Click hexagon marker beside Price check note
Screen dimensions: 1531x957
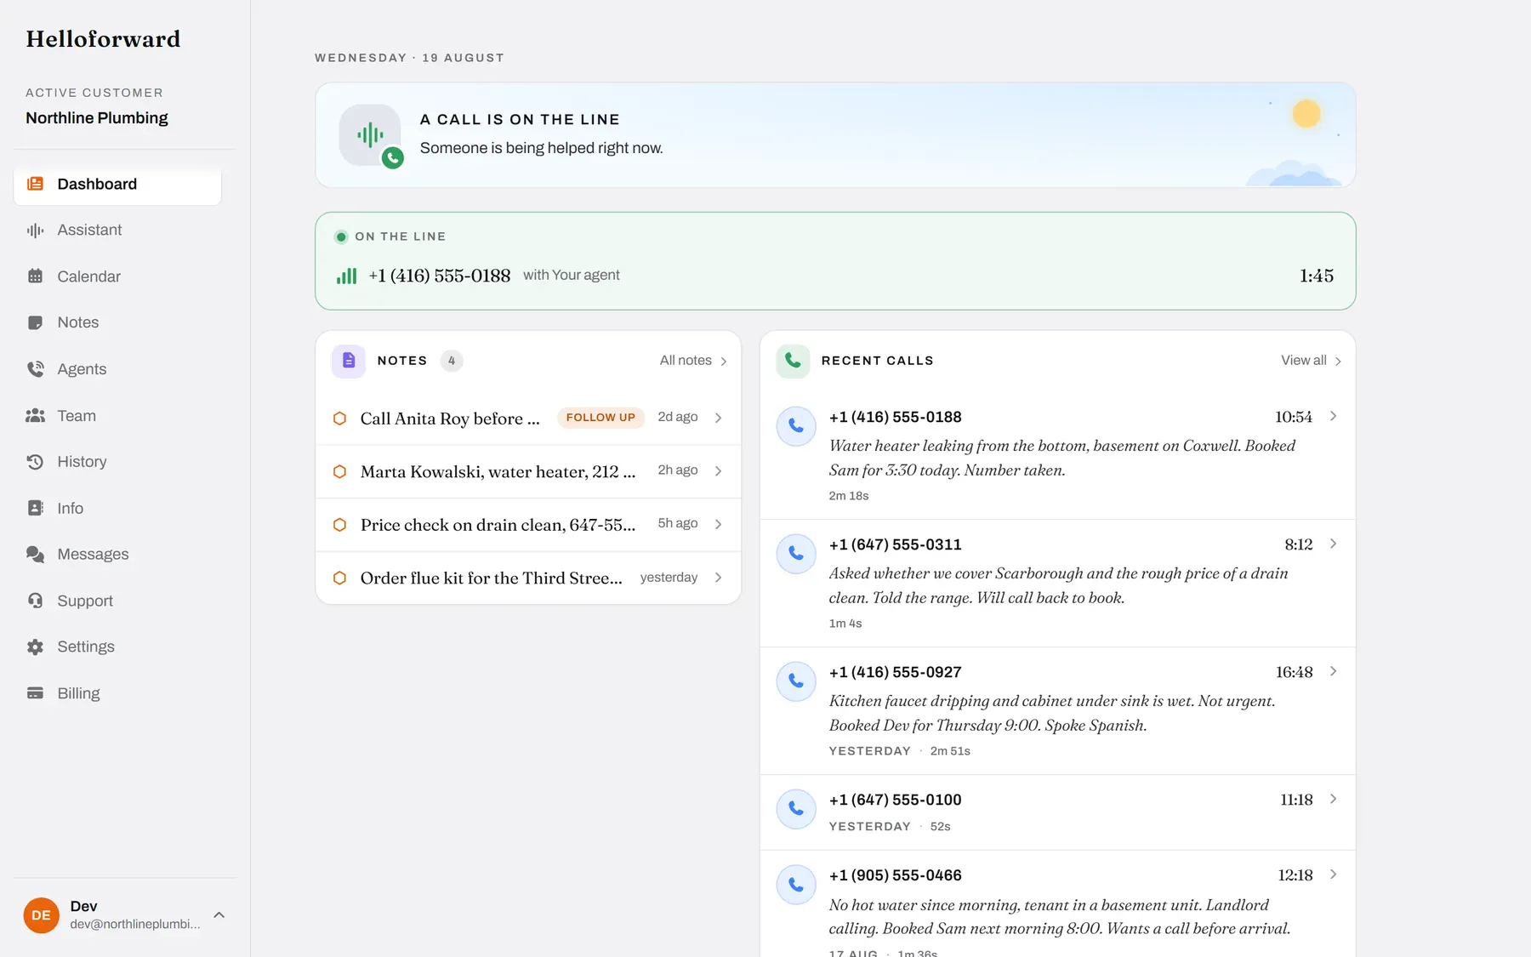pos(339,525)
